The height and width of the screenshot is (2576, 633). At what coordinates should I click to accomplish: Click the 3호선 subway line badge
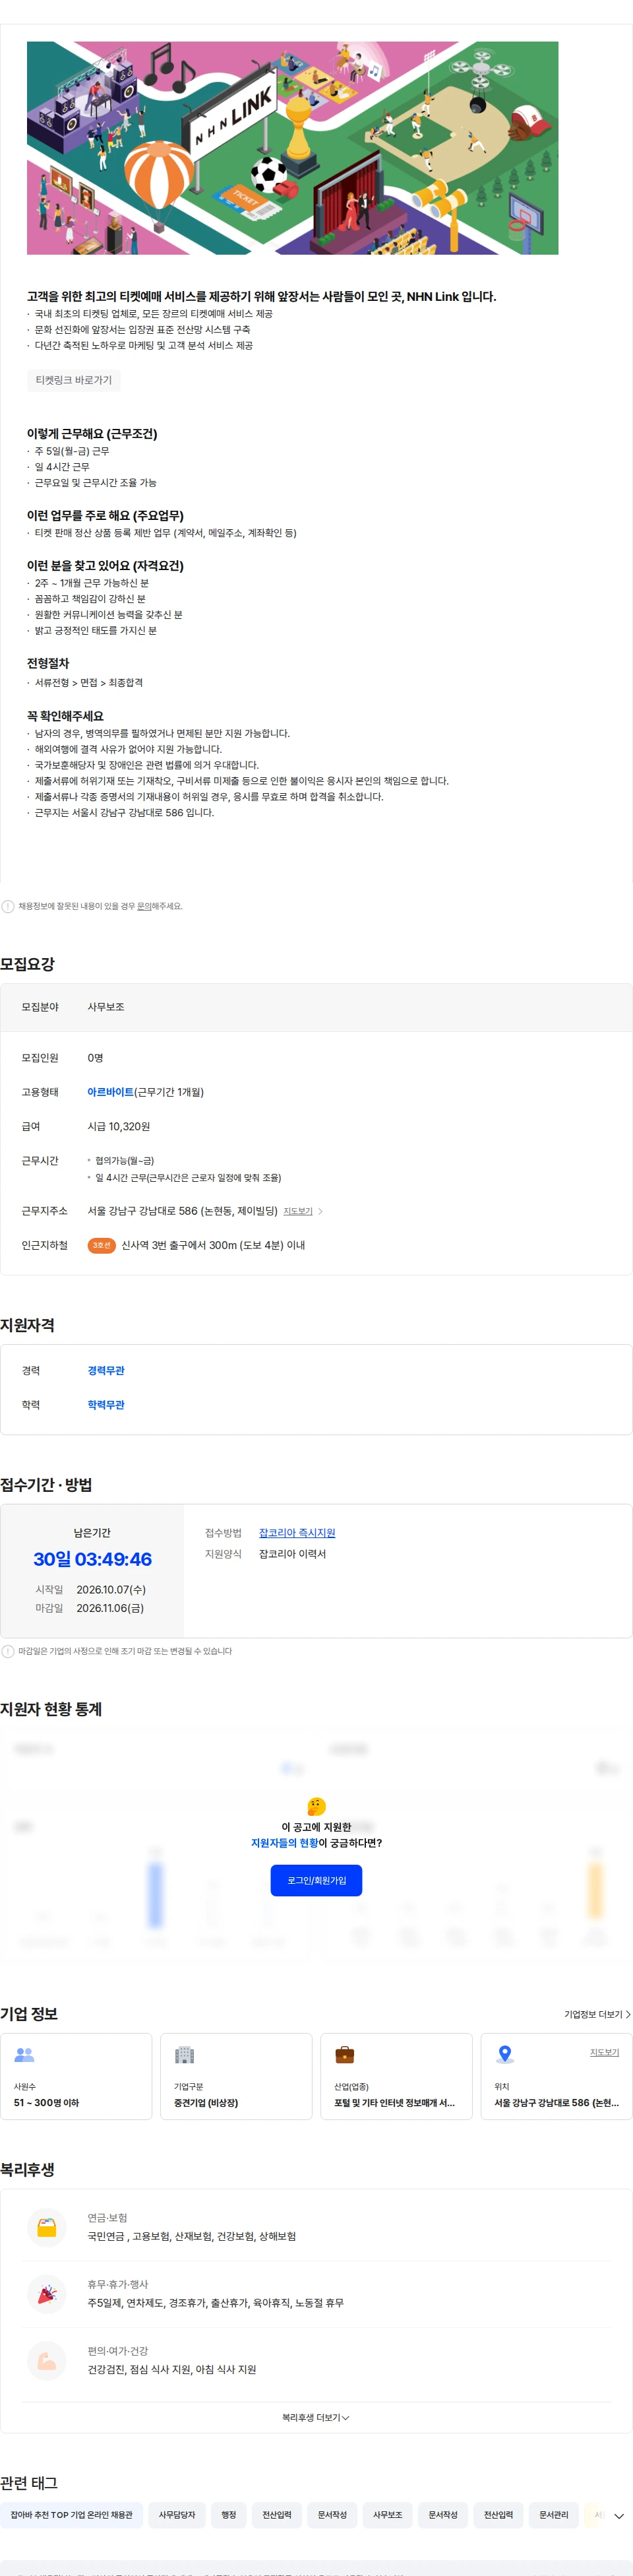101,1245
